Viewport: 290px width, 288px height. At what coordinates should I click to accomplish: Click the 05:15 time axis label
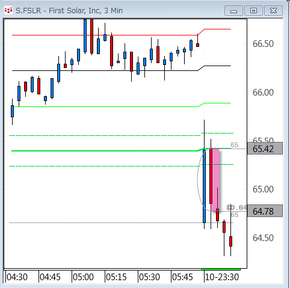tap(116, 277)
